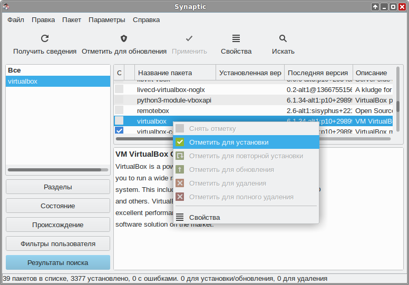
Task: Click version 2.6-alt1:sisyphus cell of remotebox
Action: [319, 110]
